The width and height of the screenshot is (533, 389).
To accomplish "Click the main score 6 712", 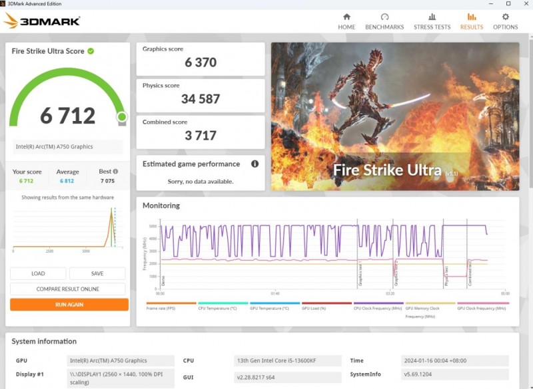I will 68,116.
